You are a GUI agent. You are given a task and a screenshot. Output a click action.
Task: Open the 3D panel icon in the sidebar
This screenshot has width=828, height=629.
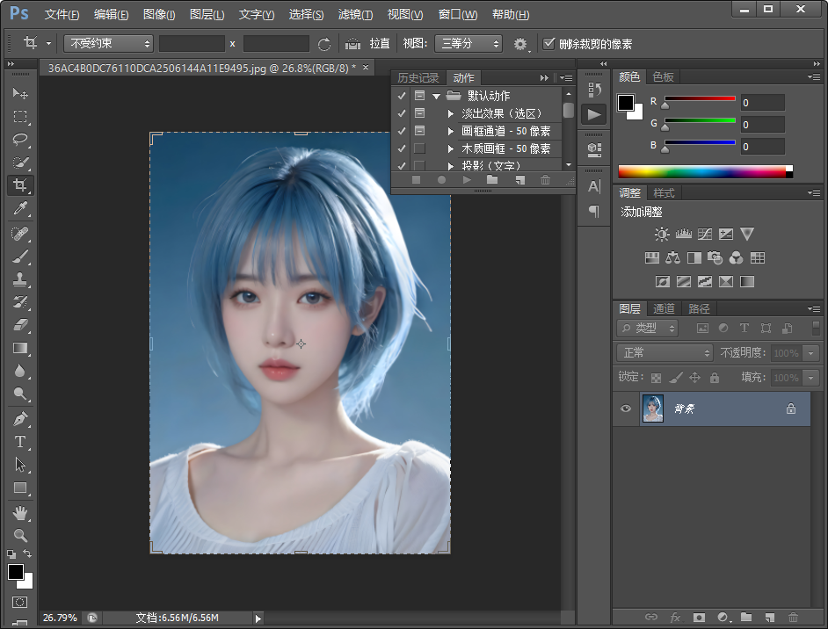[x=593, y=148]
